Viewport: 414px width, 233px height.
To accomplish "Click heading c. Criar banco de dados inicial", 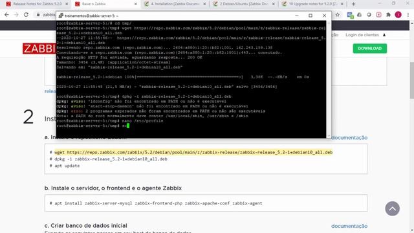I will pos(86,226).
